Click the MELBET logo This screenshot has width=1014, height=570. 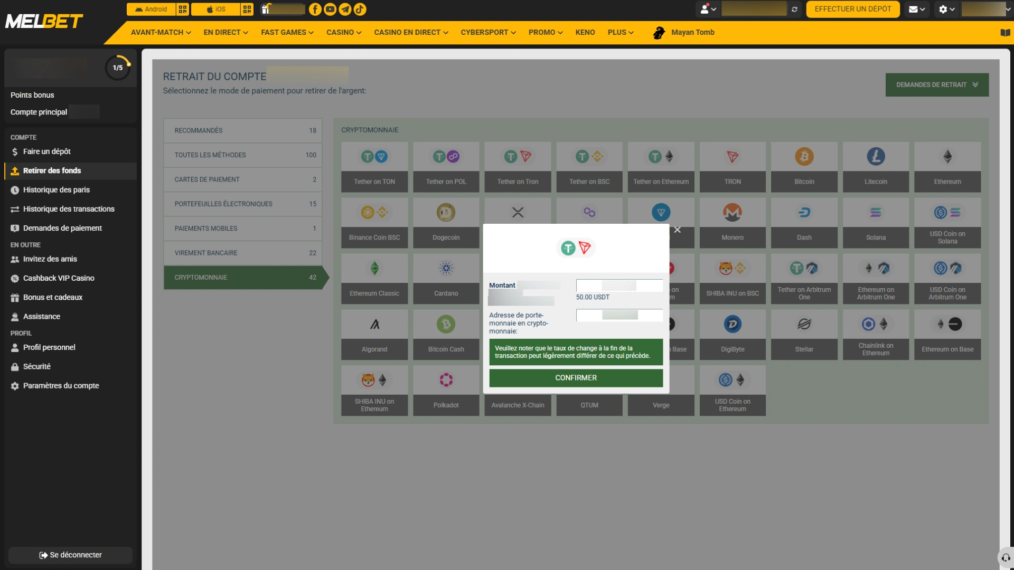44,21
